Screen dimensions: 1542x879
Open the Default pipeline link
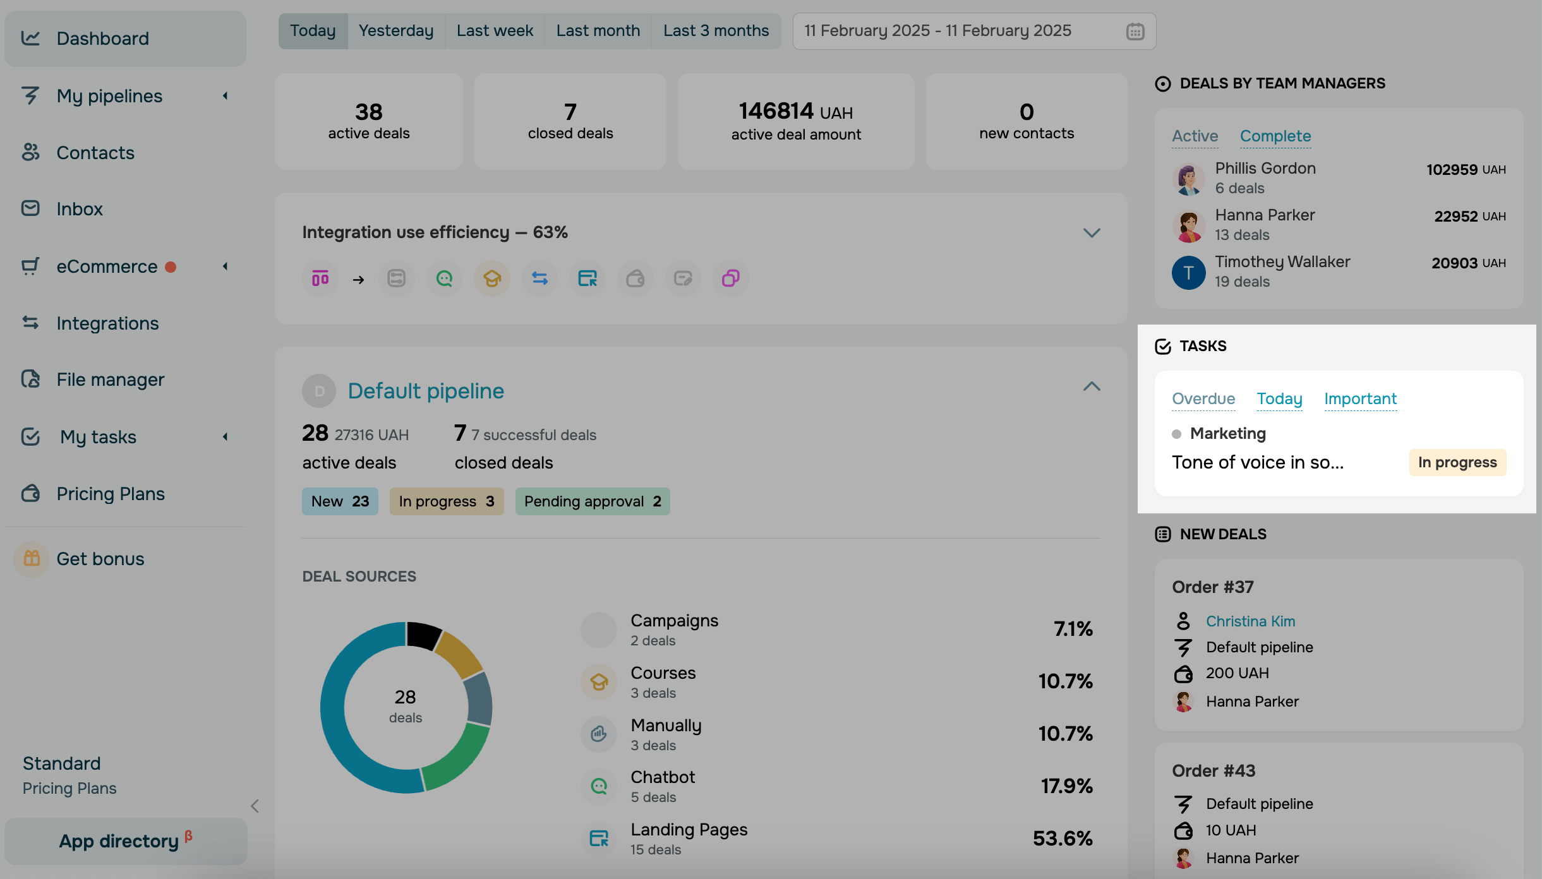click(x=426, y=391)
